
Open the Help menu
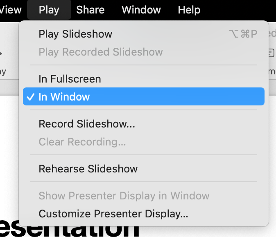189,9
